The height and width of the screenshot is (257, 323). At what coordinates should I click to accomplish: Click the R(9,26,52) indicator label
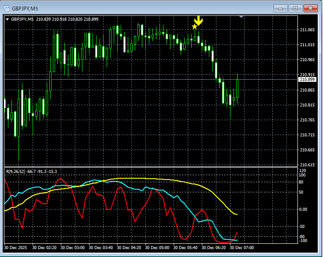(16, 171)
